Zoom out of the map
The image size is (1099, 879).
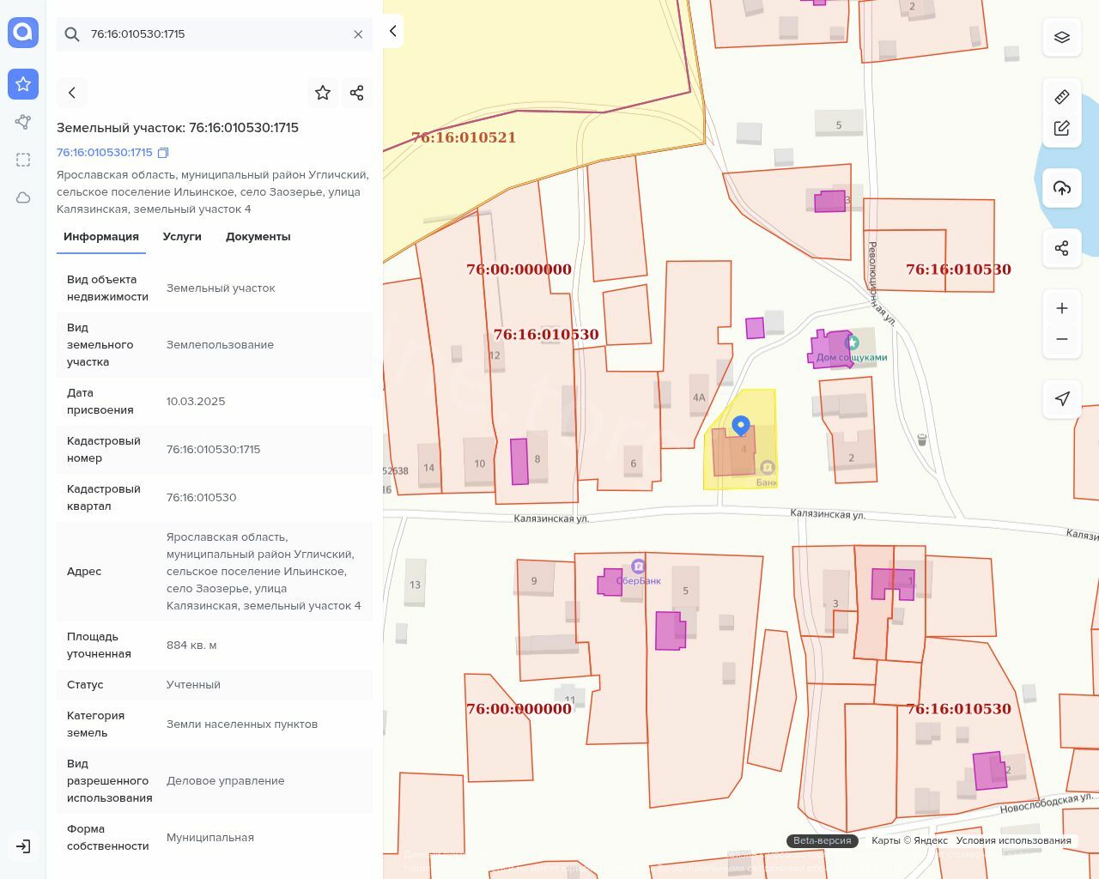click(1062, 339)
